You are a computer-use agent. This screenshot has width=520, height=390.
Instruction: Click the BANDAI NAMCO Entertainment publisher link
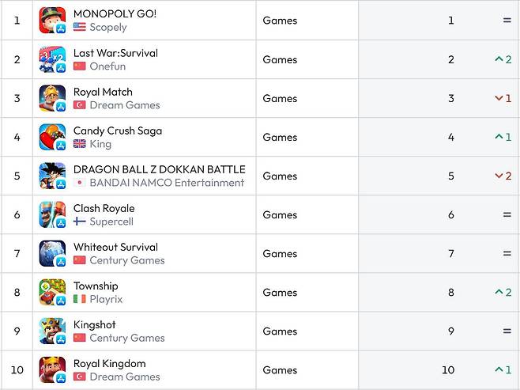pos(167,183)
